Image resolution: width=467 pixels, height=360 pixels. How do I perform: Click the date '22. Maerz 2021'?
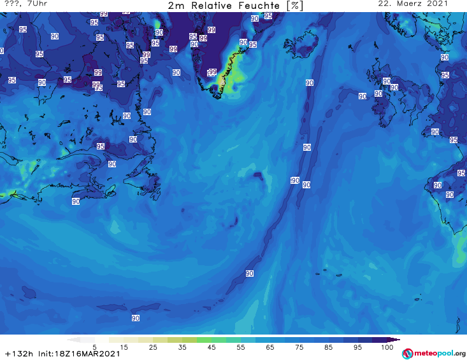coord(413,4)
